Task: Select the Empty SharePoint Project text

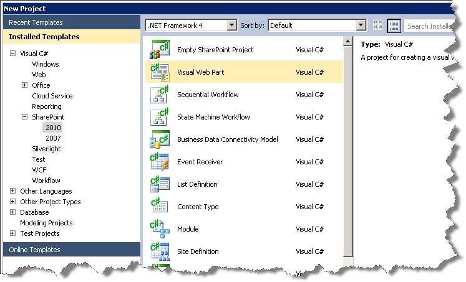Action: [x=215, y=50]
